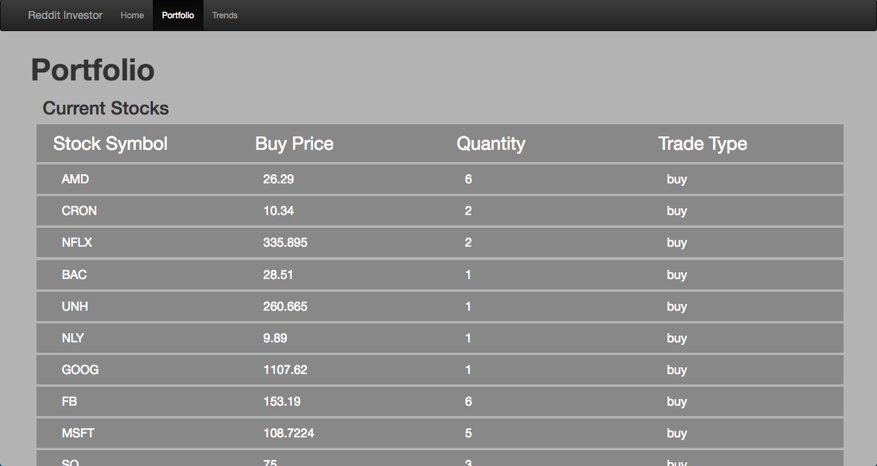Select the NFLX stock symbol cell

(77, 242)
